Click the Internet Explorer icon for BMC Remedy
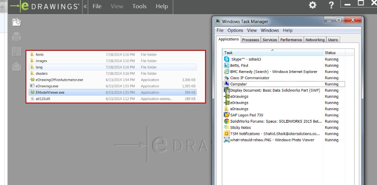 (x=227, y=71)
